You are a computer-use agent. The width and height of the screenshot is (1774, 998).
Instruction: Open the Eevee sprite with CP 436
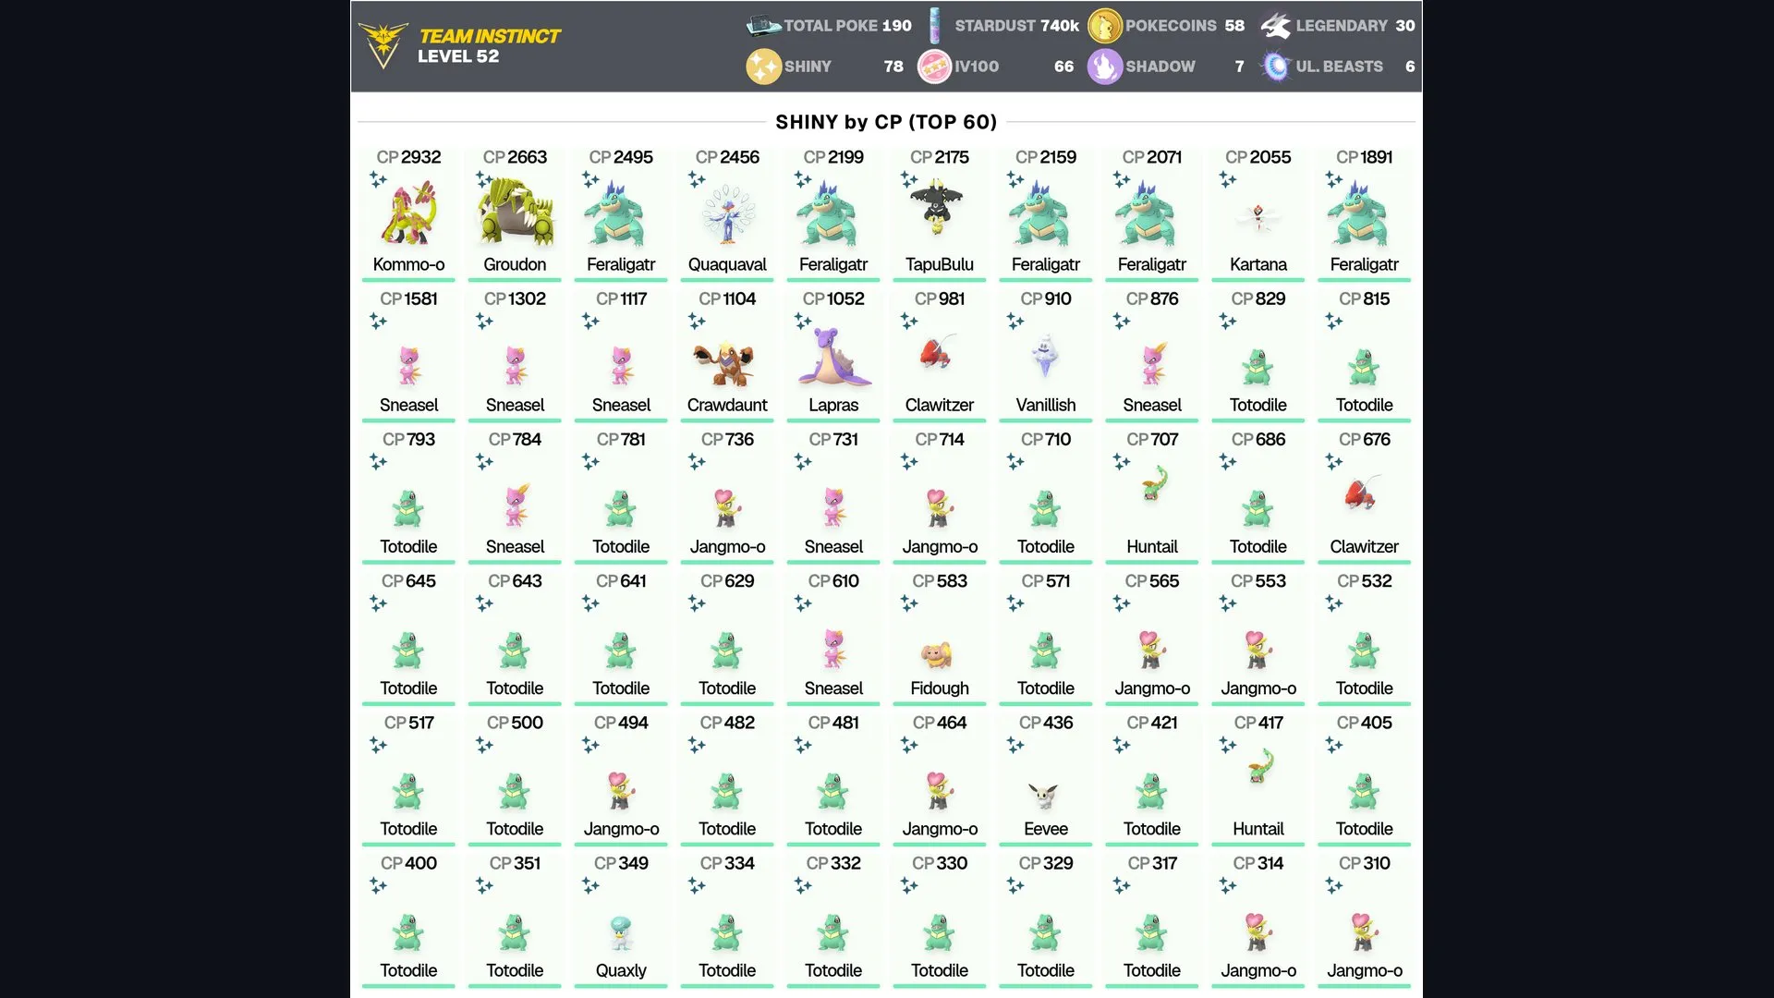click(1045, 796)
